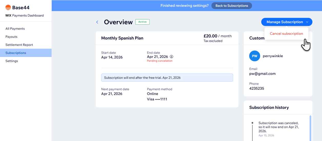Click the customer email pw@gmail.com

pyautogui.click(x=262, y=74)
